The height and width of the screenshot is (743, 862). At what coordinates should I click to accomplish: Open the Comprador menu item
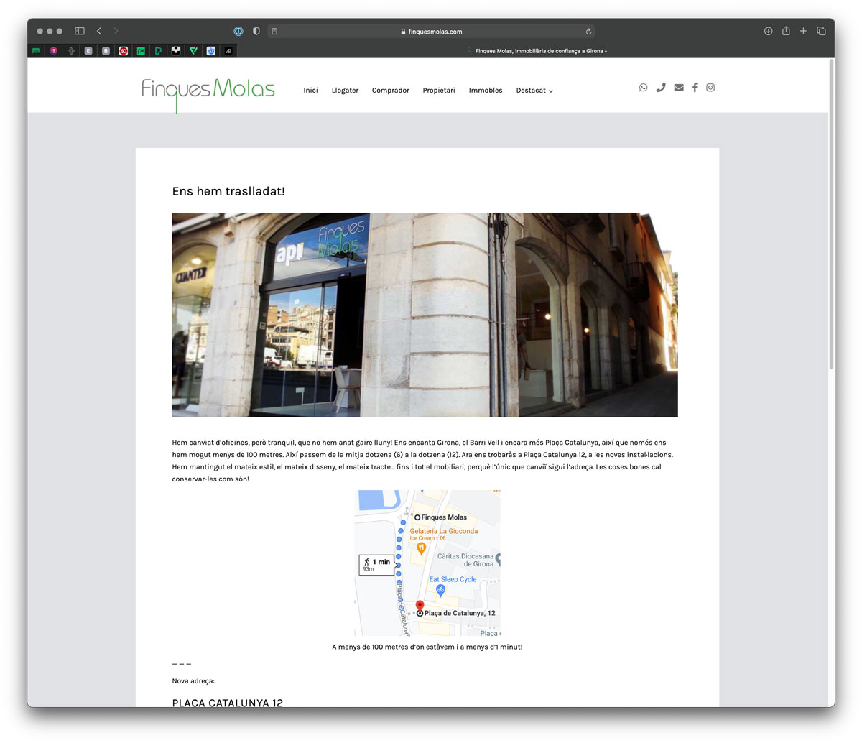point(391,91)
